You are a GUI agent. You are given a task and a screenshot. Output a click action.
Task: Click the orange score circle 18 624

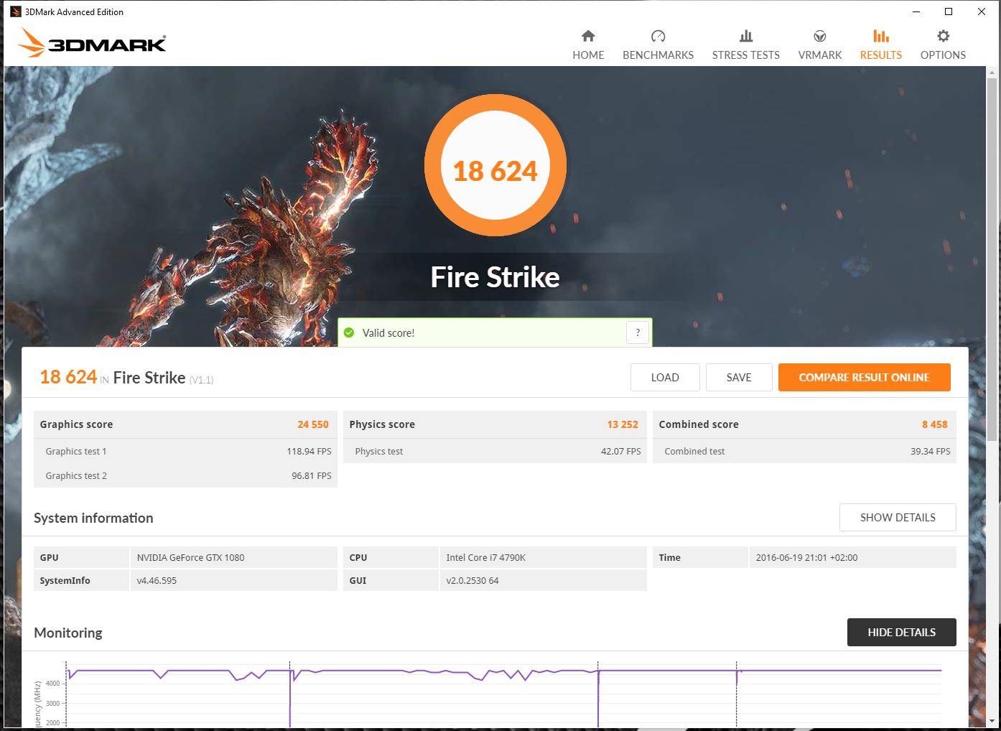click(495, 165)
